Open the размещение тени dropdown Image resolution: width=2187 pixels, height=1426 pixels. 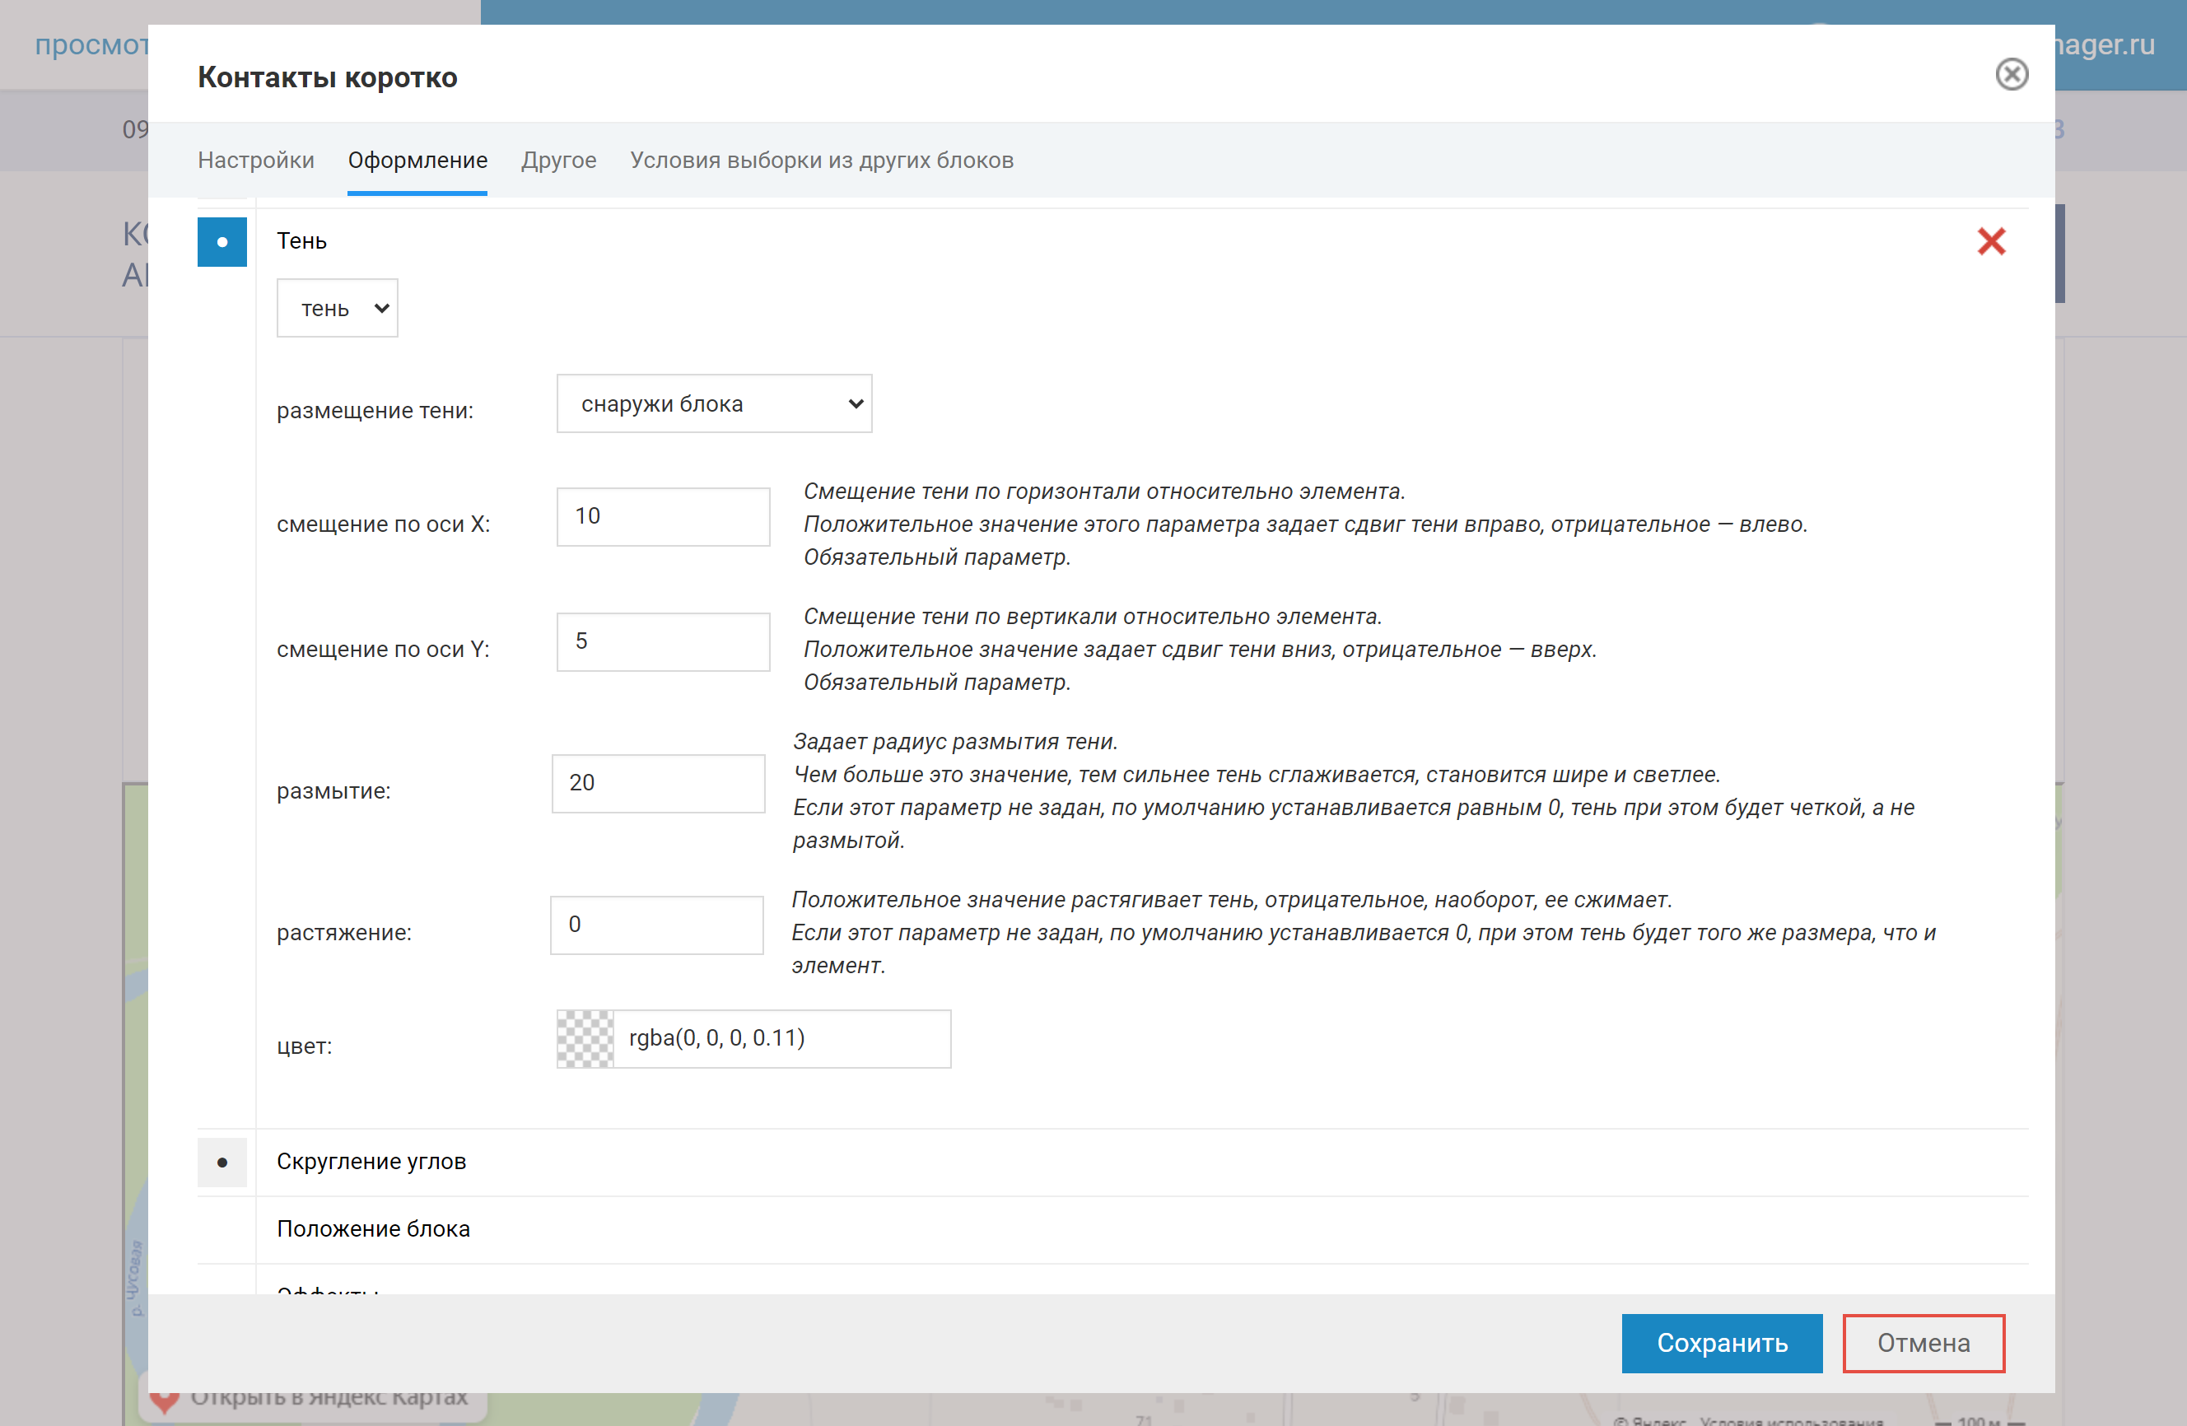pyautogui.click(x=714, y=403)
